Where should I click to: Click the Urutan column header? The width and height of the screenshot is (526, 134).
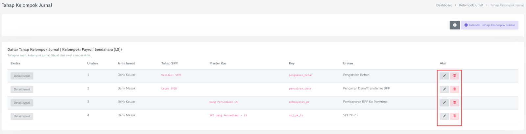(92, 63)
